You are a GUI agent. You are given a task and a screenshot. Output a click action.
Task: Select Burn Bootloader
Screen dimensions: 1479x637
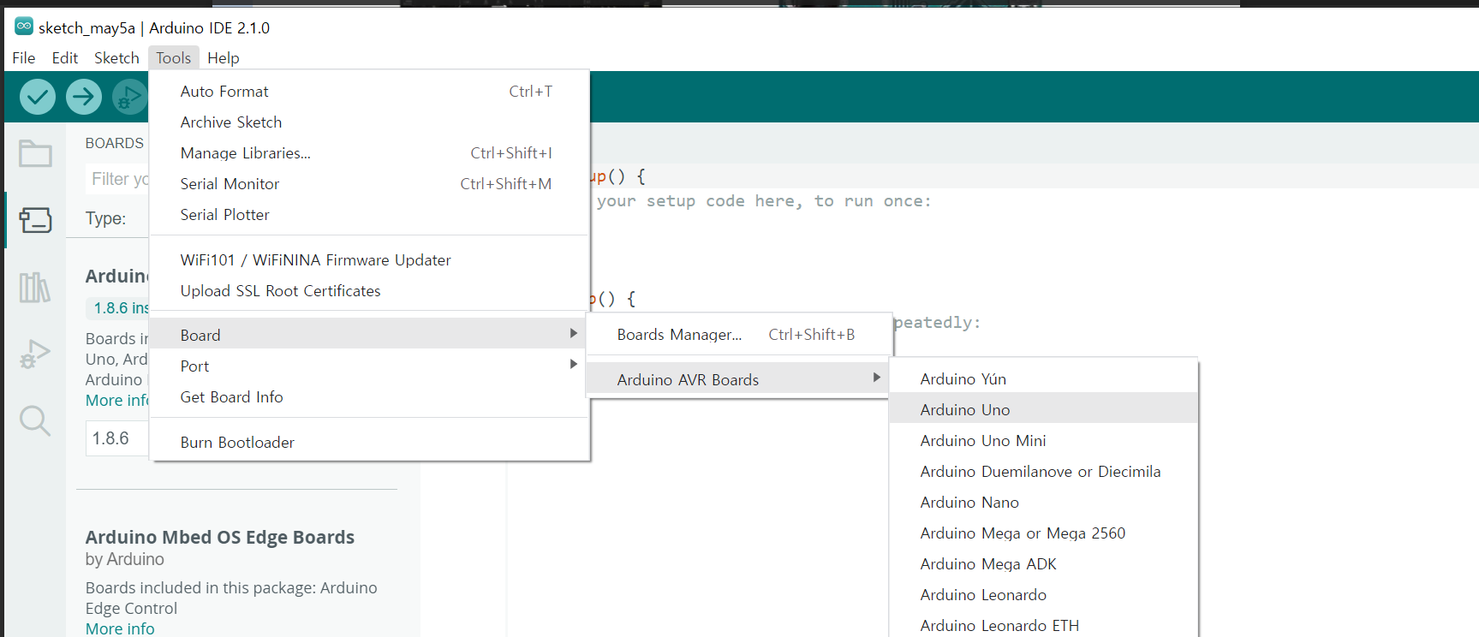(x=370, y=443)
